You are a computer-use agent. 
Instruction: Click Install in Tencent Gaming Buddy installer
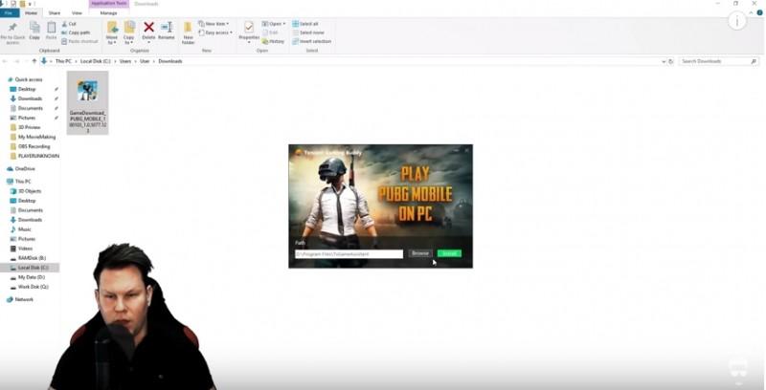point(449,253)
